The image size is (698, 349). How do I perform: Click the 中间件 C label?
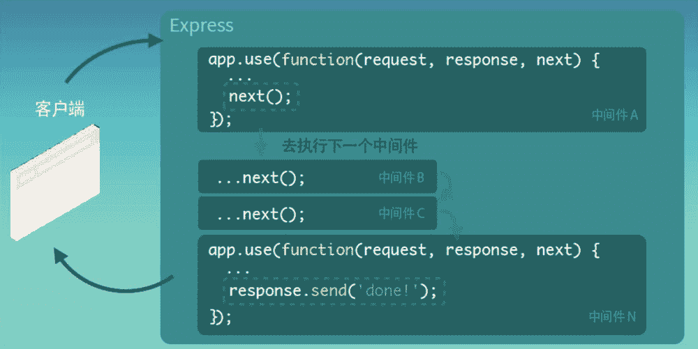coord(401,213)
